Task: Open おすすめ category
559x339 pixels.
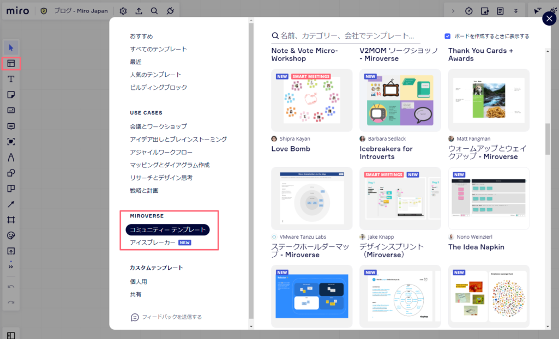Action: pos(141,37)
